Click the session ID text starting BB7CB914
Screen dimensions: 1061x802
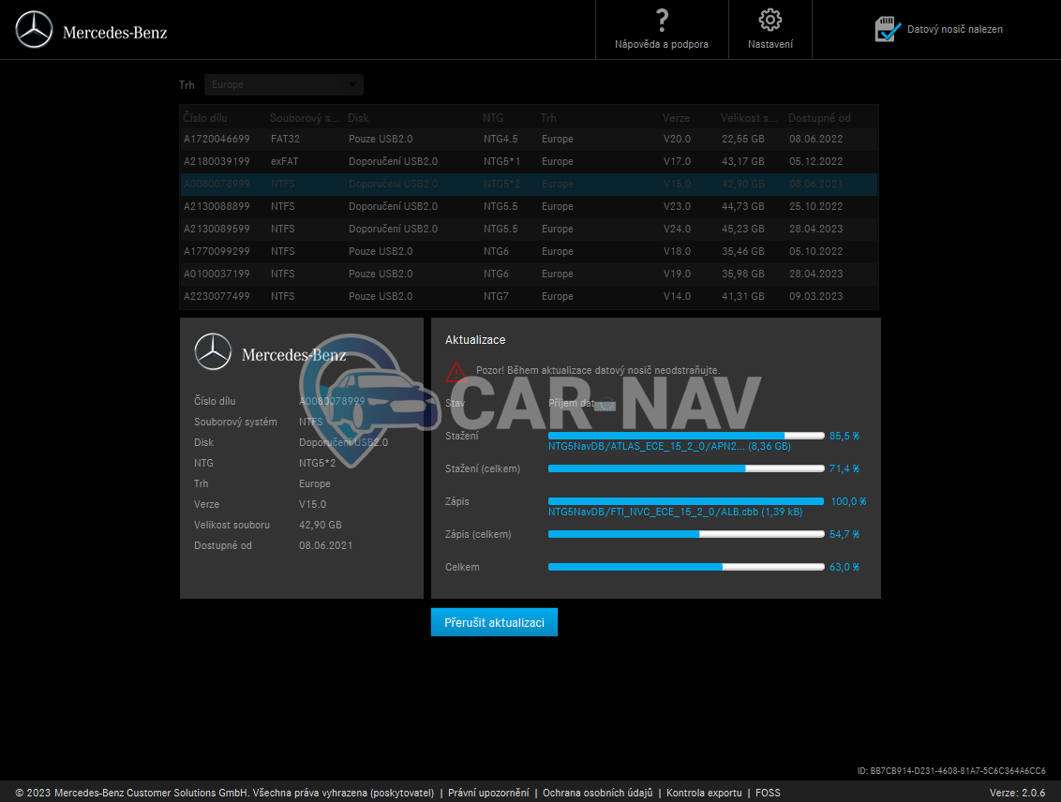(x=951, y=771)
